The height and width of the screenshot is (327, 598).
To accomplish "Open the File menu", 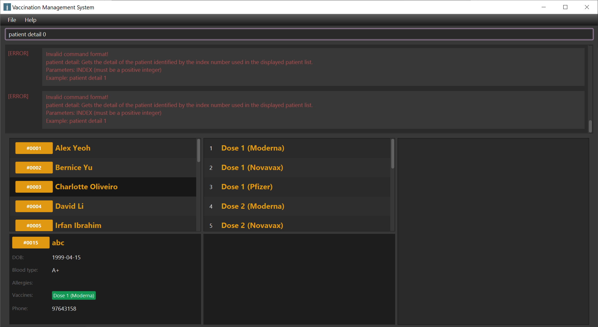I will 12,20.
